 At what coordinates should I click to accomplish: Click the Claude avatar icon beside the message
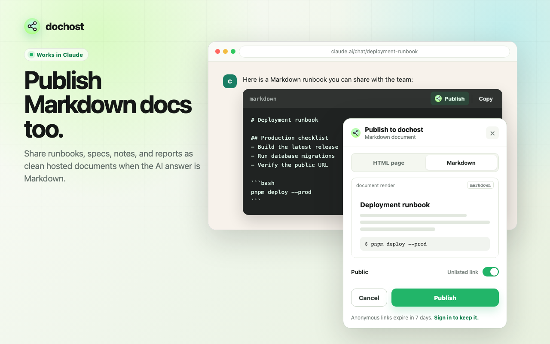click(x=230, y=81)
